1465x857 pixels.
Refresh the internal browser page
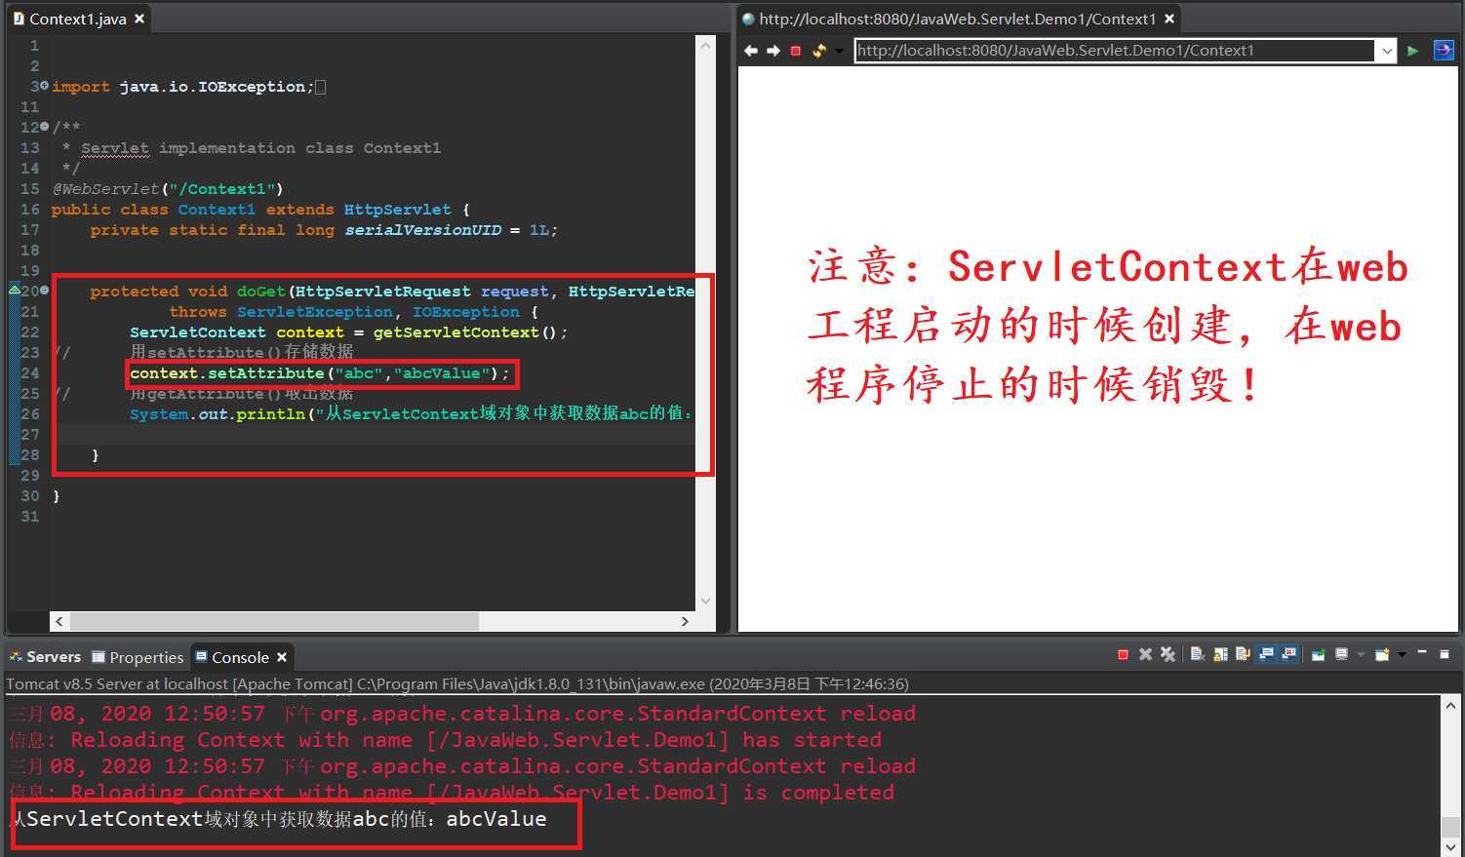pos(818,51)
